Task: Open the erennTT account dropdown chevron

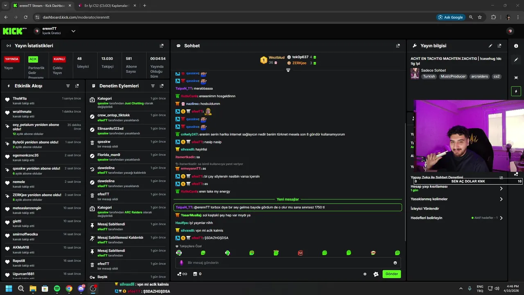Action: tap(73, 31)
